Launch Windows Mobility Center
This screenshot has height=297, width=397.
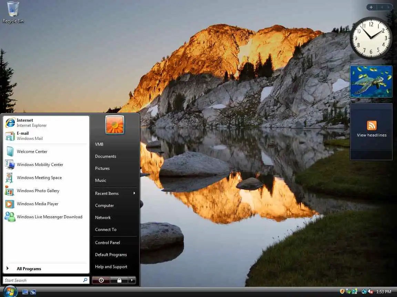(x=46, y=165)
